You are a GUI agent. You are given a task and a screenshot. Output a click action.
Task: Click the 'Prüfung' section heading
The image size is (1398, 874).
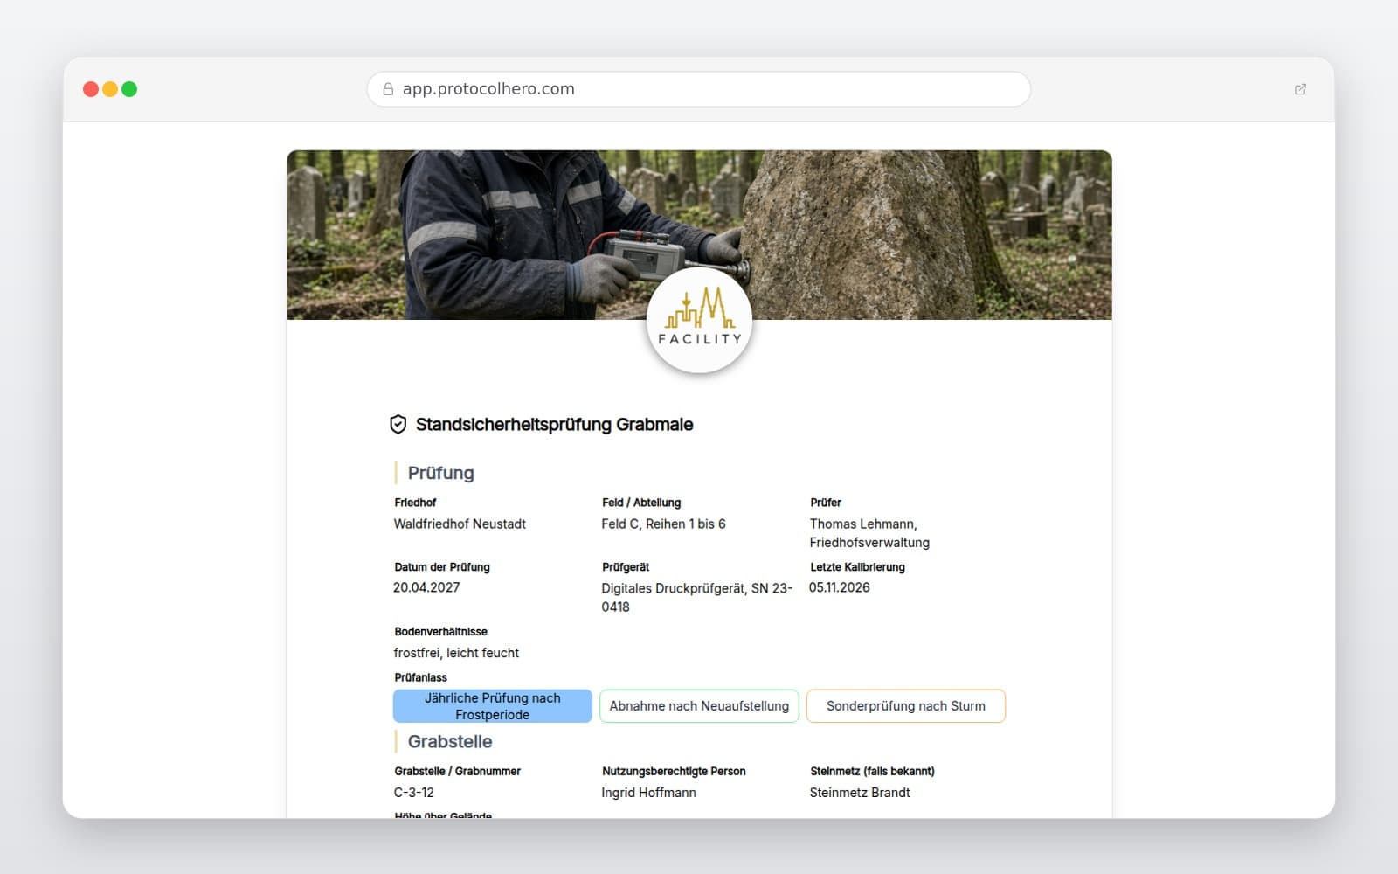coord(441,473)
